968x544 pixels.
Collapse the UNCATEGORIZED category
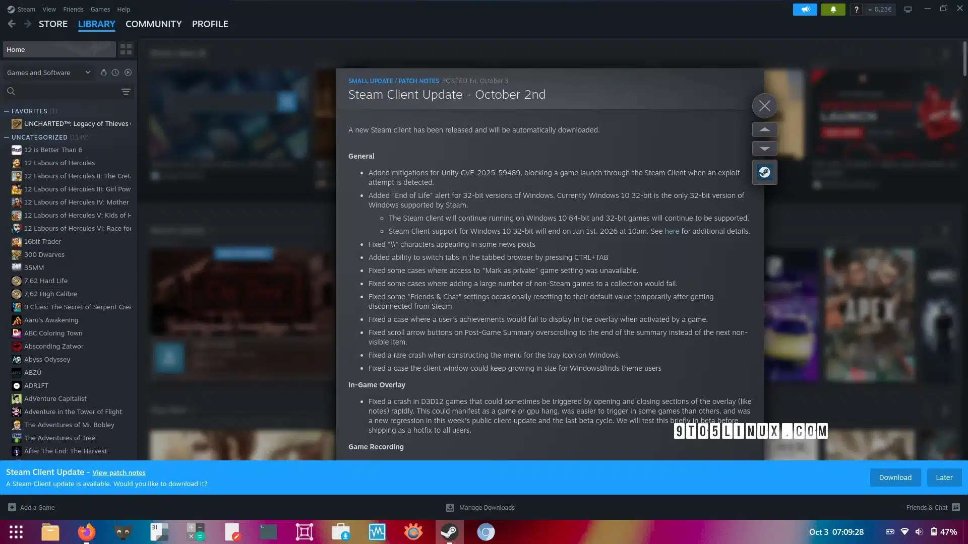coord(7,137)
